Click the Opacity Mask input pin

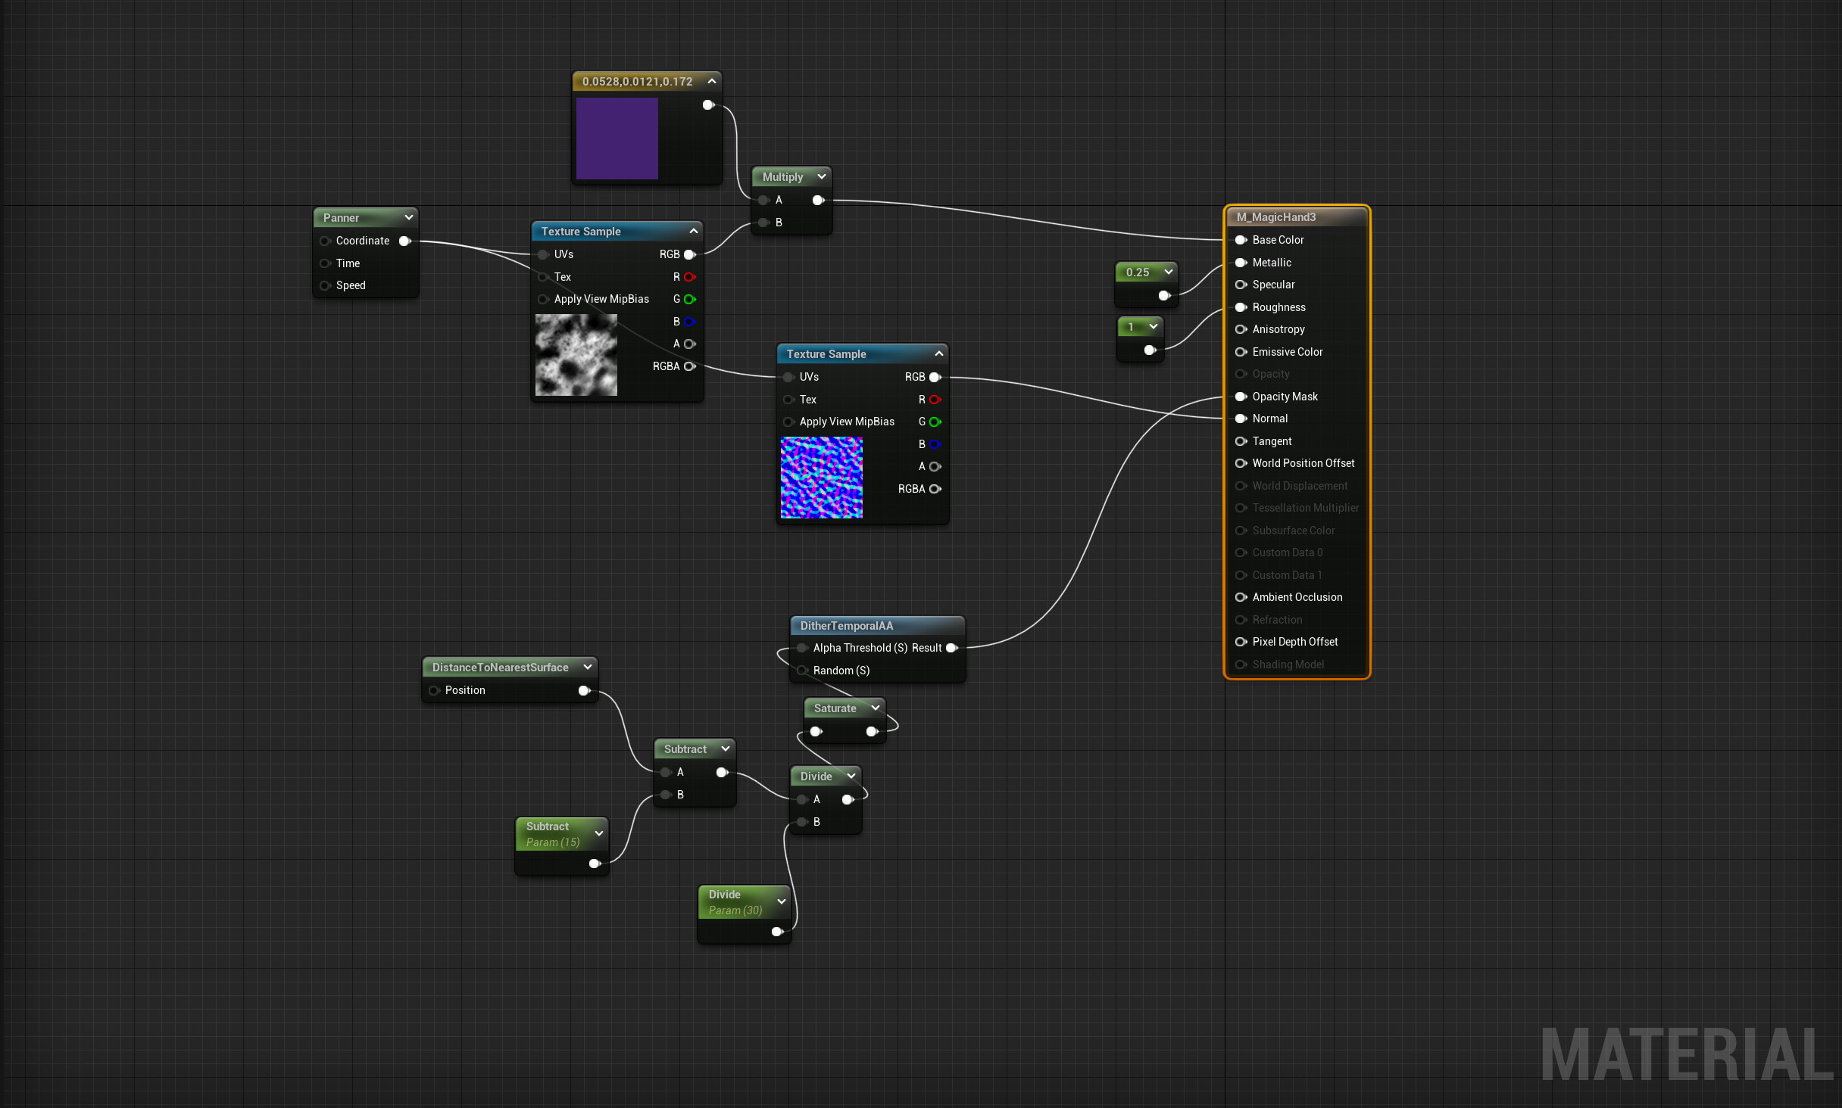click(1241, 397)
